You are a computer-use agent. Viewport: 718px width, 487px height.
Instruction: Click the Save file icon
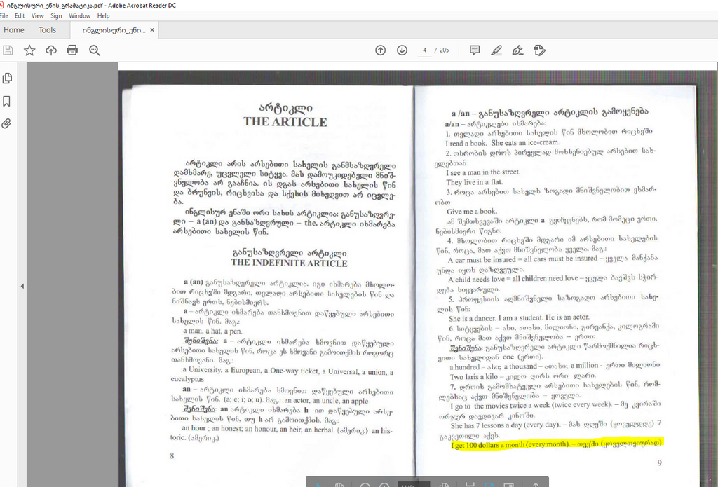pyautogui.click(x=8, y=50)
